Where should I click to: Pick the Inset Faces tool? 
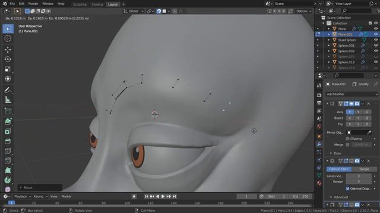(8, 131)
